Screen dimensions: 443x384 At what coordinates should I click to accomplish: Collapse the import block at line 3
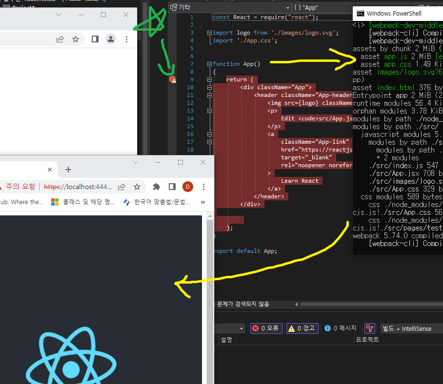coord(209,33)
